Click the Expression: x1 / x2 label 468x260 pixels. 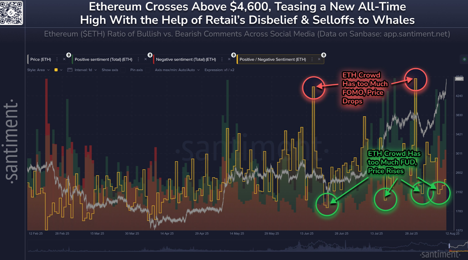[x=219, y=70]
